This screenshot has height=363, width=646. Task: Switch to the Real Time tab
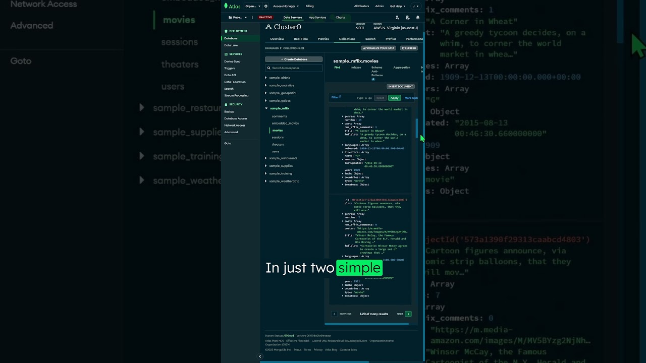tap(301, 39)
